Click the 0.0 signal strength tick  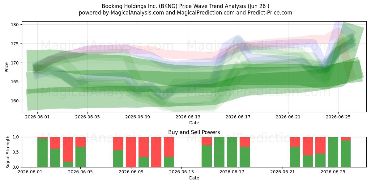tap(16, 167)
